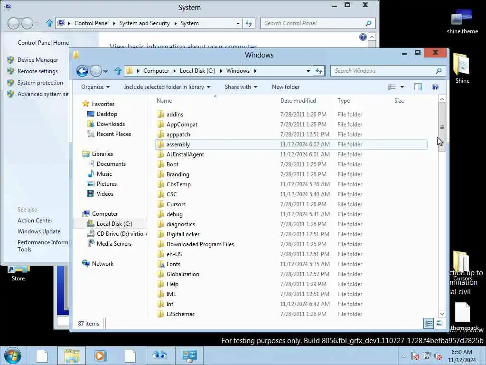Launch Windows Media Player from taskbar

100,355
